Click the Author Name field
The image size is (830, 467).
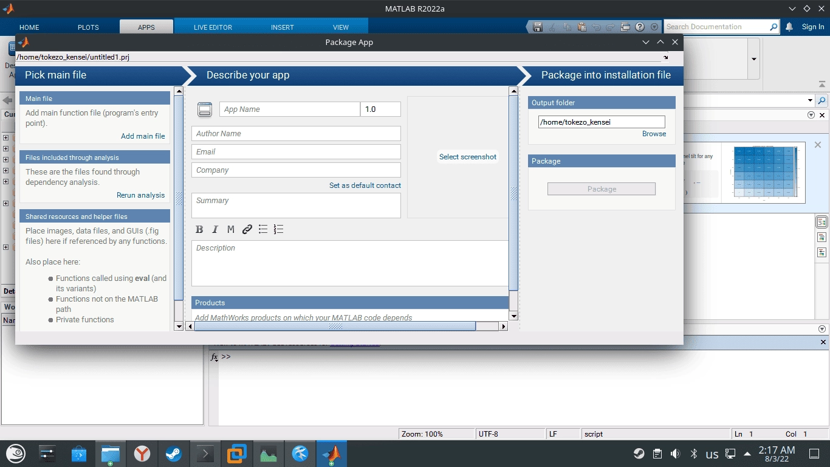pyautogui.click(x=297, y=134)
